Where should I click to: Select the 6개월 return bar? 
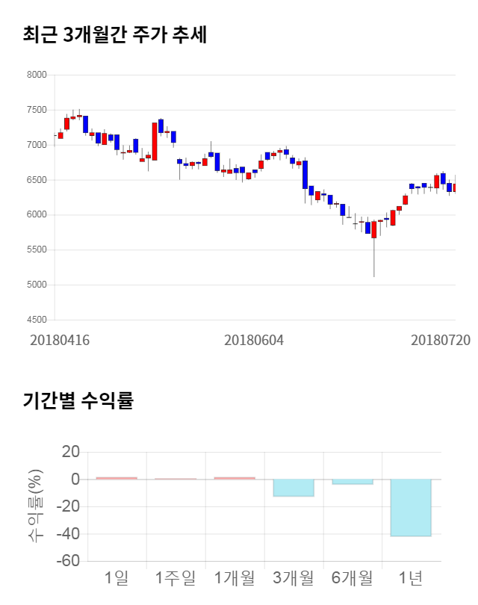coord(352,482)
